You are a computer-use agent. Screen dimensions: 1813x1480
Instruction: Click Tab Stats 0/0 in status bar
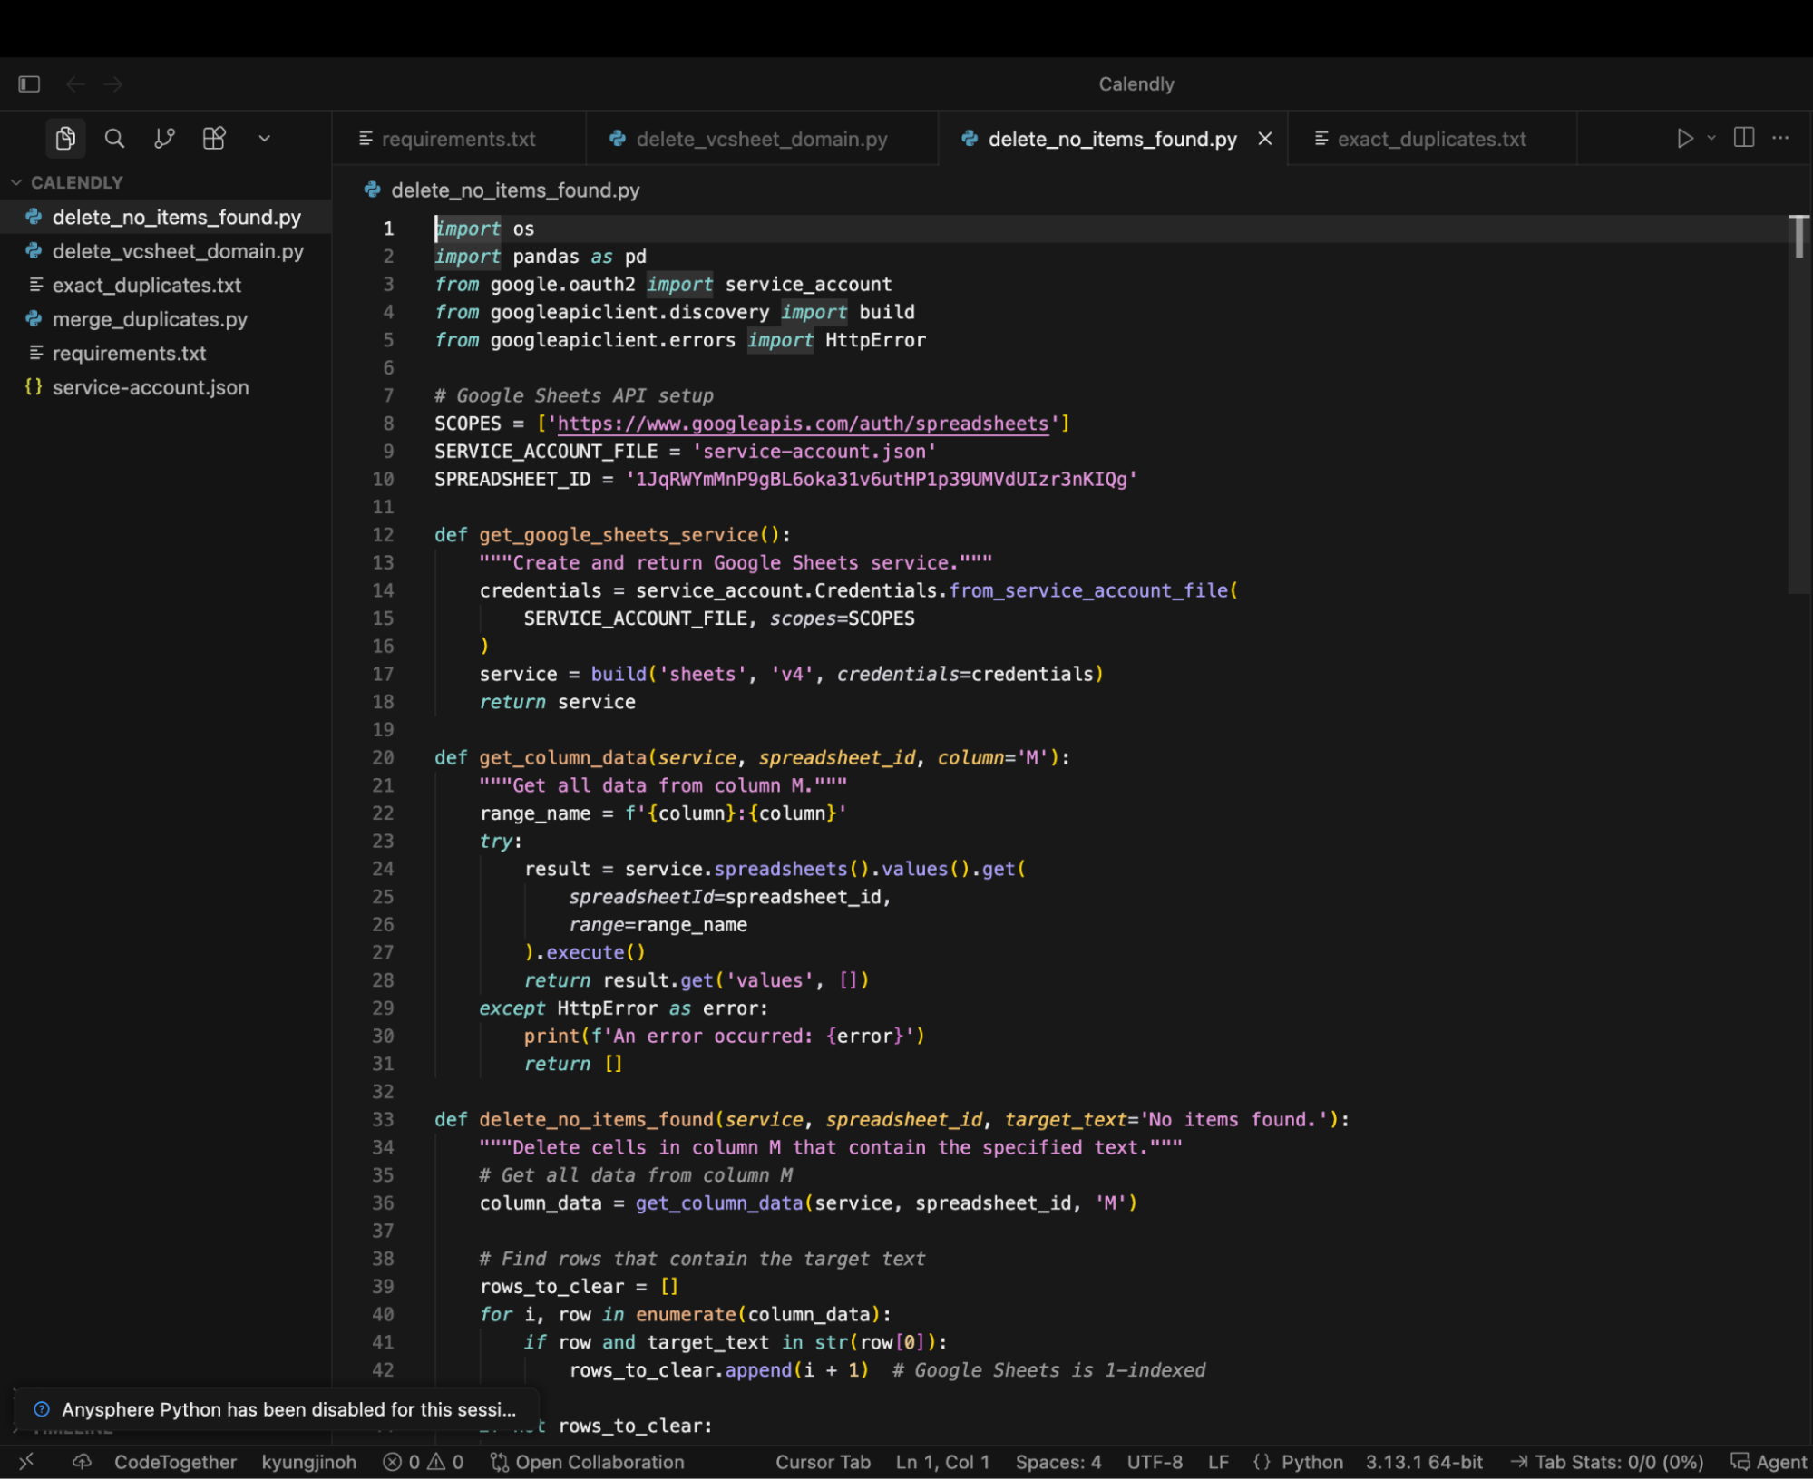[x=1607, y=1462]
